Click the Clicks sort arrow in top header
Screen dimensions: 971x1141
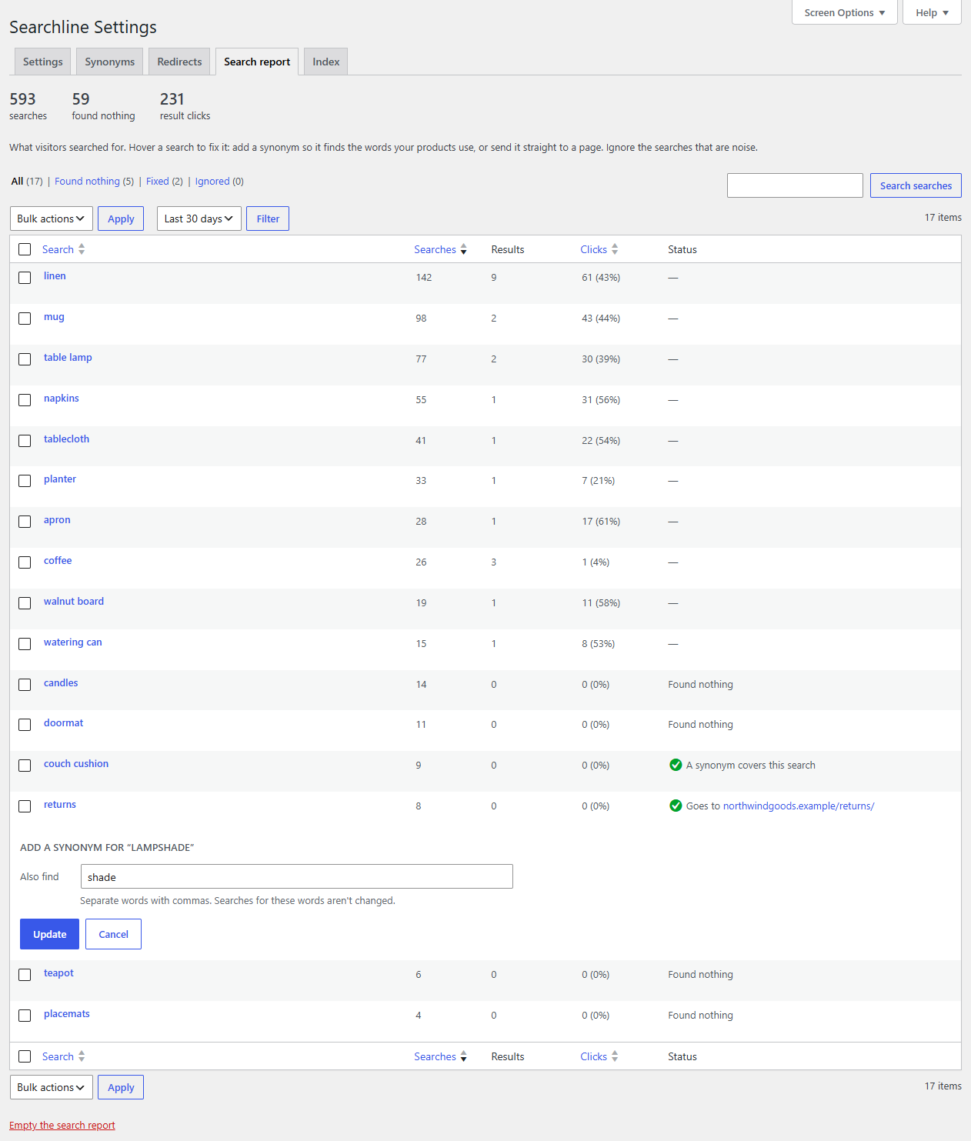pos(615,249)
